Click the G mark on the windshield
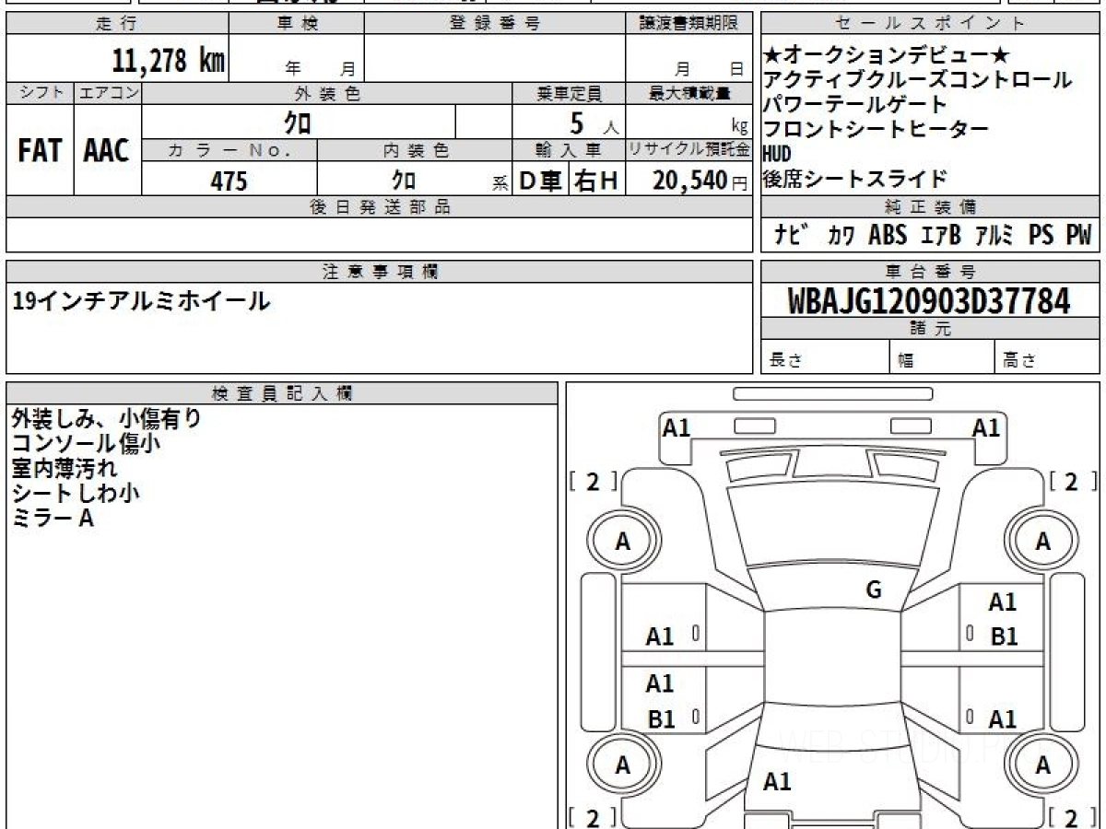1106x829 pixels. (x=874, y=590)
